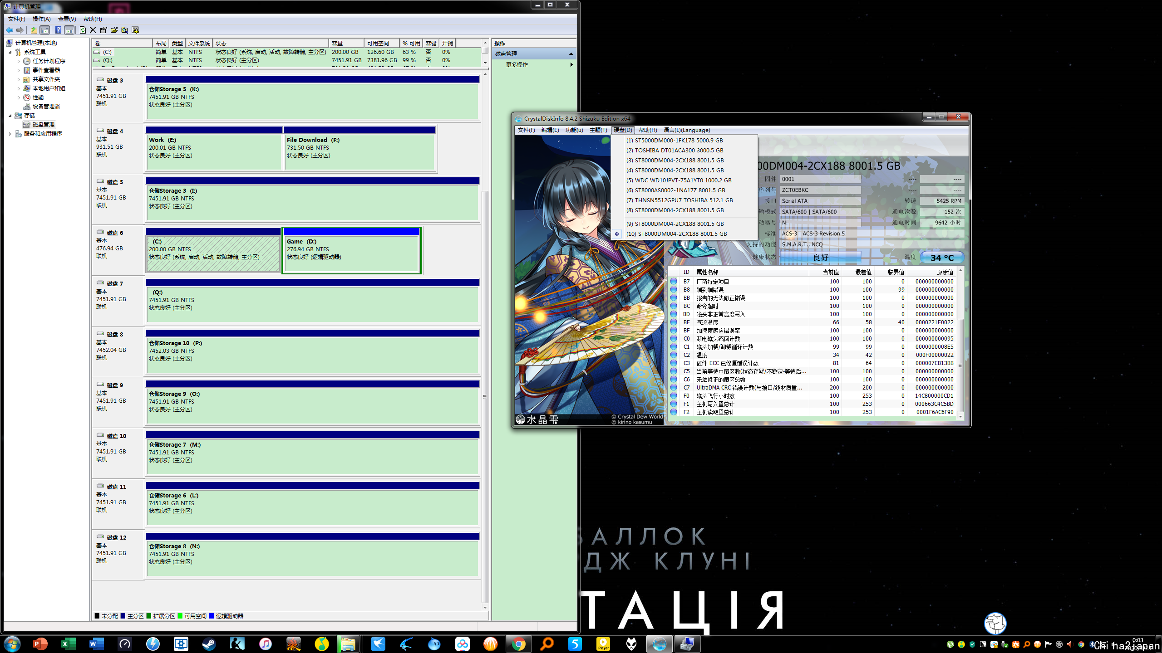Open the 文件(F) menu in Computer Management
The width and height of the screenshot is (1162, 653).
17,19
